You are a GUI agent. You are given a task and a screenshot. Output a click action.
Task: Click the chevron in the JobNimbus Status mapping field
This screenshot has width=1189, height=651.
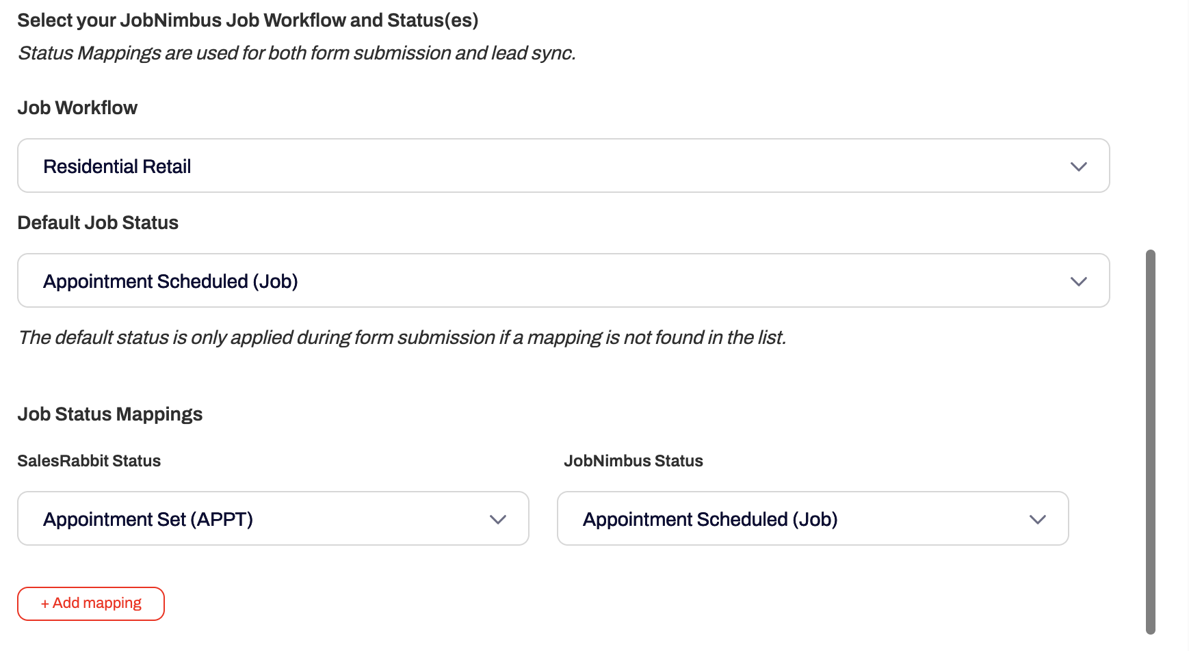point(1037,520)
